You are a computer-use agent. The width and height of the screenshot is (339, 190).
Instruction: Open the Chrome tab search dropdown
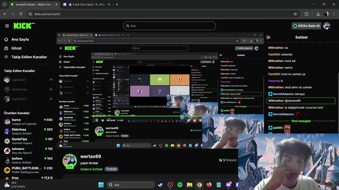click(4, 4)
